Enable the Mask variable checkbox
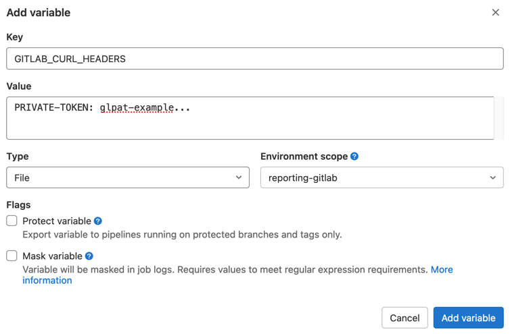 coord(12,256)
